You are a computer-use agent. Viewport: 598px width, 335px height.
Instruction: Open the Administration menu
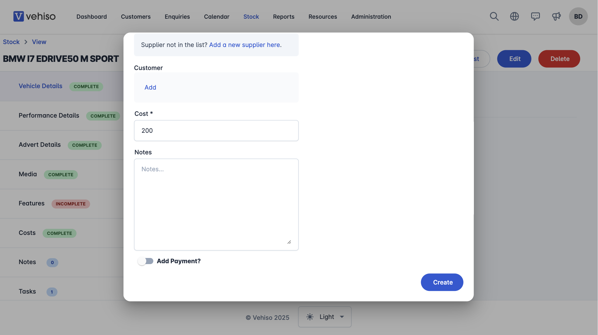pos(371,17)
